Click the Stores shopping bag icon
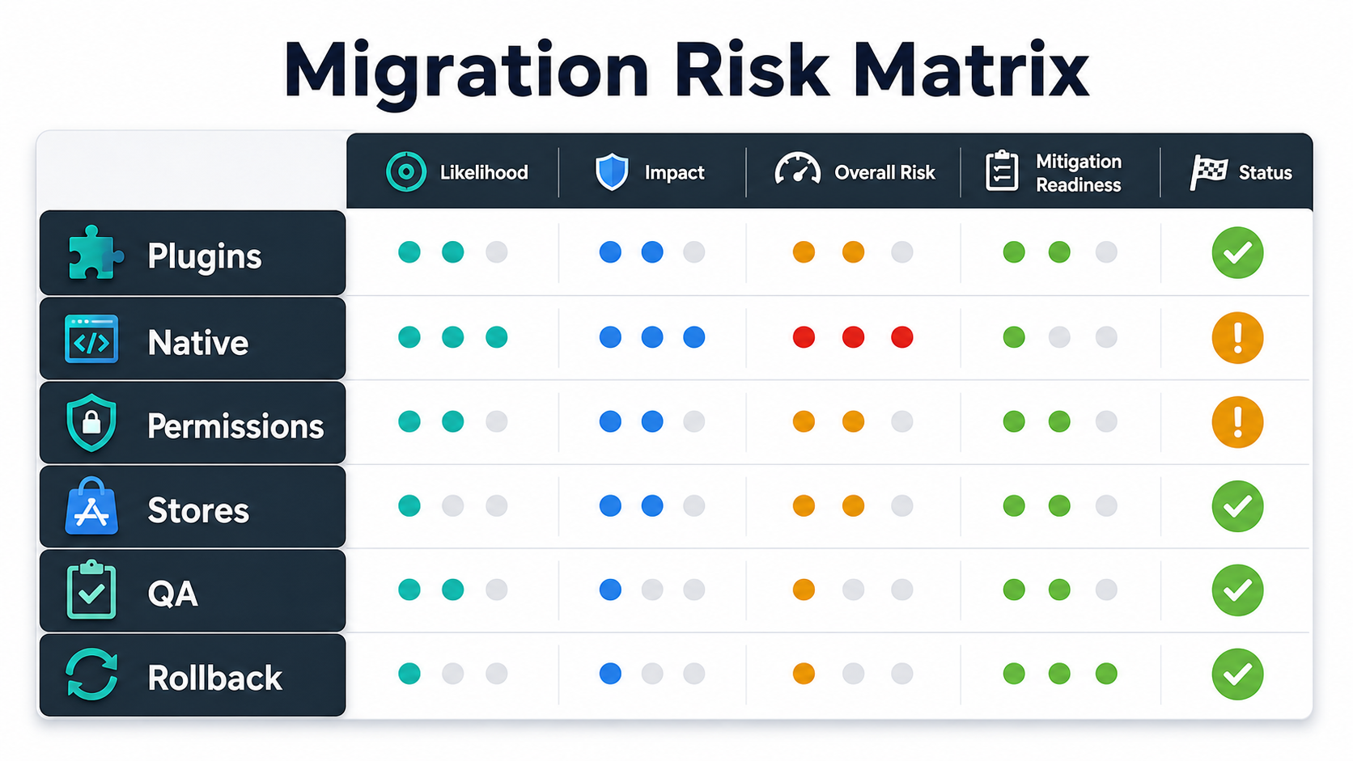1353x761 pixels. tap(91, 506)
